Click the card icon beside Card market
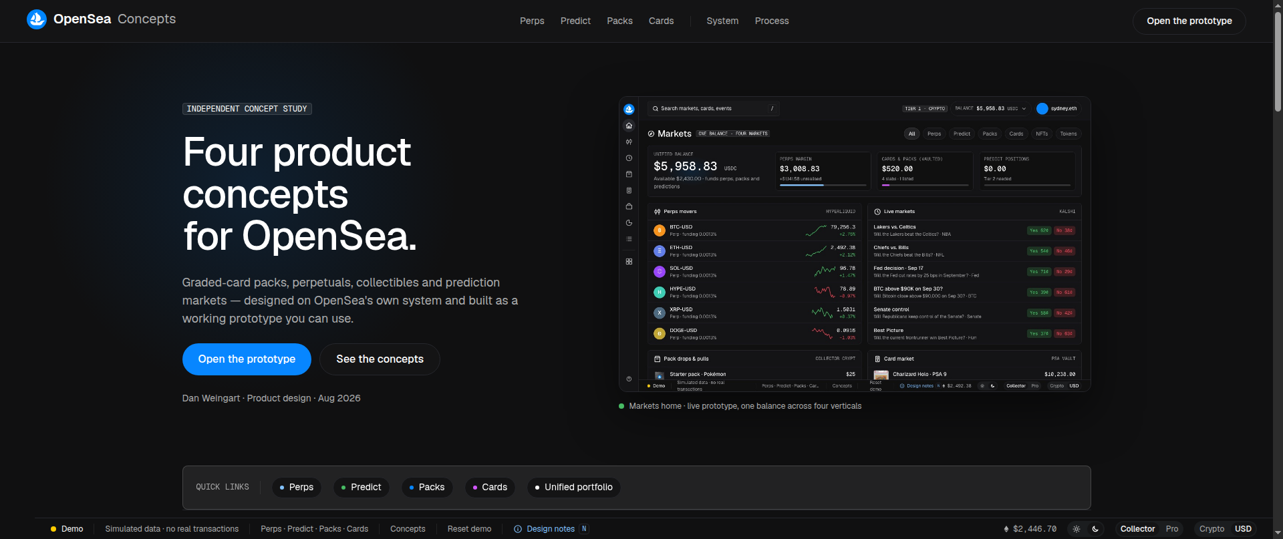Screen dimensions: 1283x539 [x=877, y=359]
